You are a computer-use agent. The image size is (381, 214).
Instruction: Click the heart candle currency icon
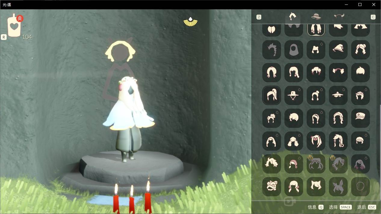point(14,26)
